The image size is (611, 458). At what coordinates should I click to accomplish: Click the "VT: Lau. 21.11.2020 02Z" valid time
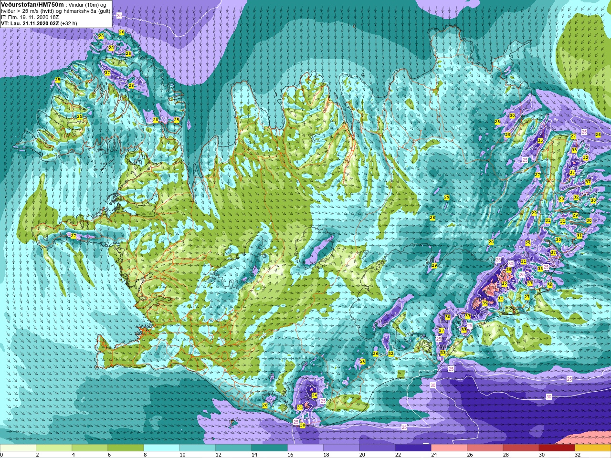[30, 23]
